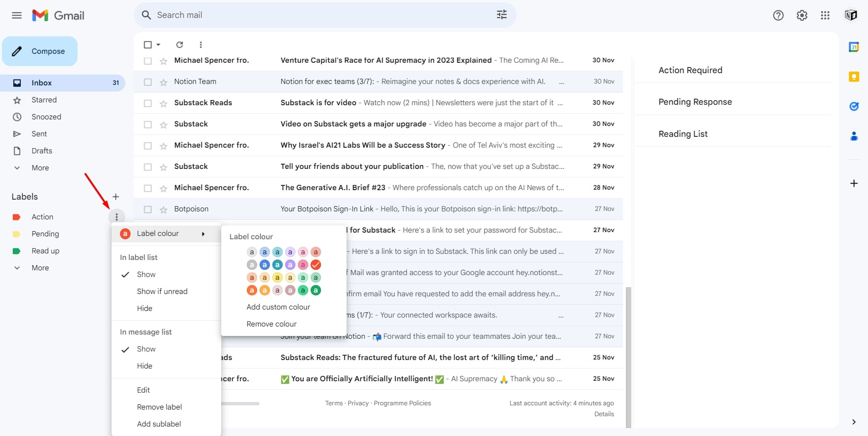Viewport: 868px width, 436px height.
Task: Tick checkbox for Video on Substack email
Action: pyautogui.click(x=148, y=125)
